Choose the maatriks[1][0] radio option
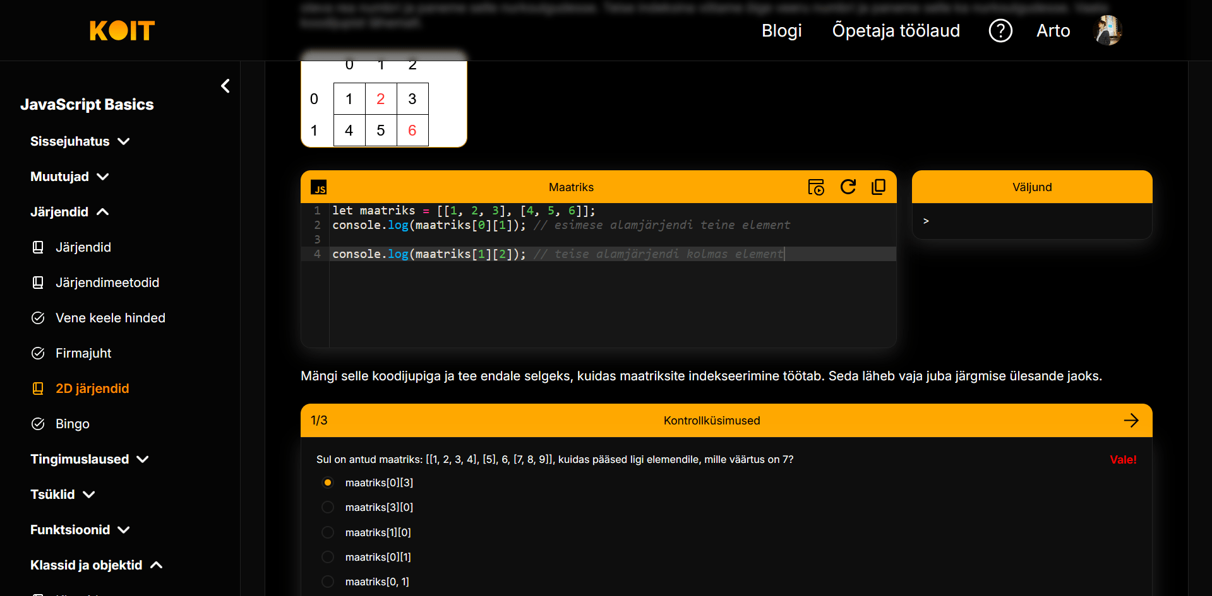 [328, 532]
